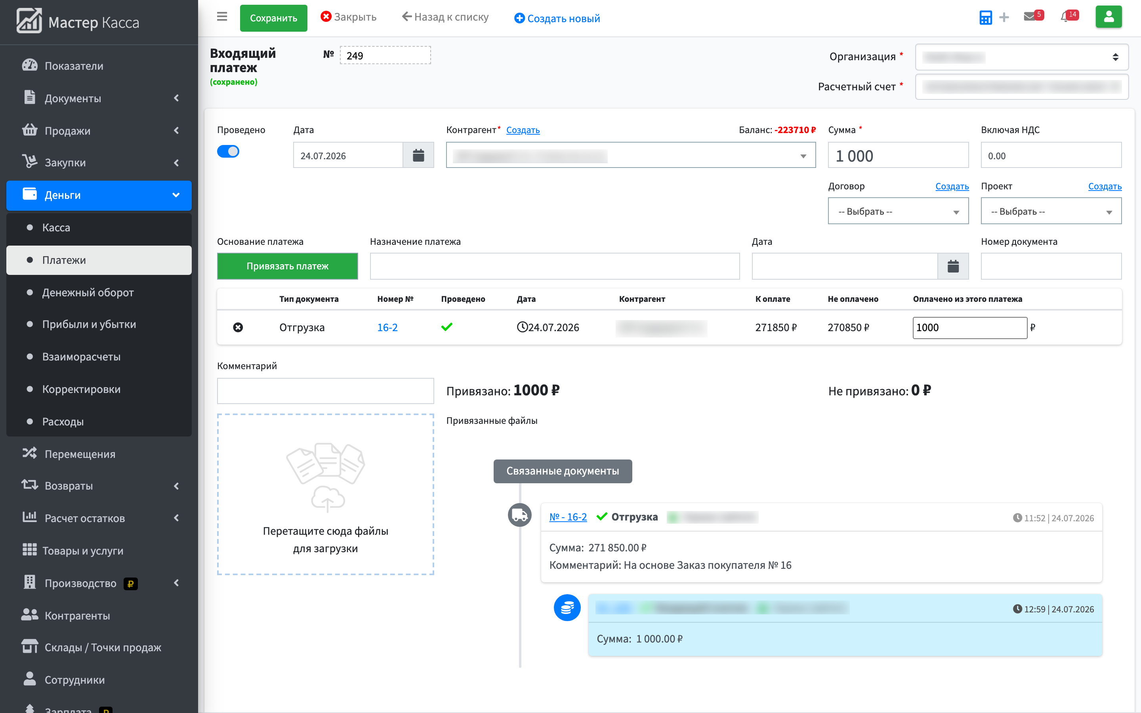Click the blue coins icon in timeline
The height and width of the screenshot is (713, 1141).
click(x=567, y=607)
